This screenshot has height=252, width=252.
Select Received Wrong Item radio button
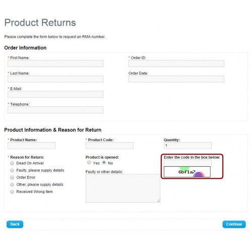12,192
